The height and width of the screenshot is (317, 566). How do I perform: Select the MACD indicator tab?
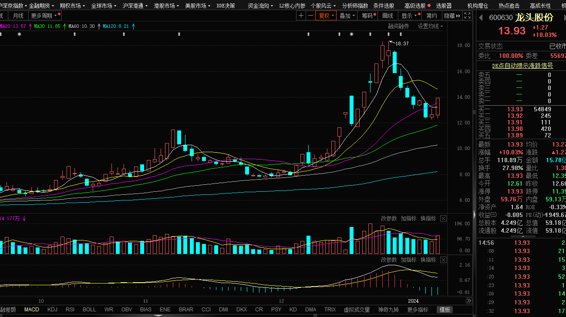pos(31,310)
